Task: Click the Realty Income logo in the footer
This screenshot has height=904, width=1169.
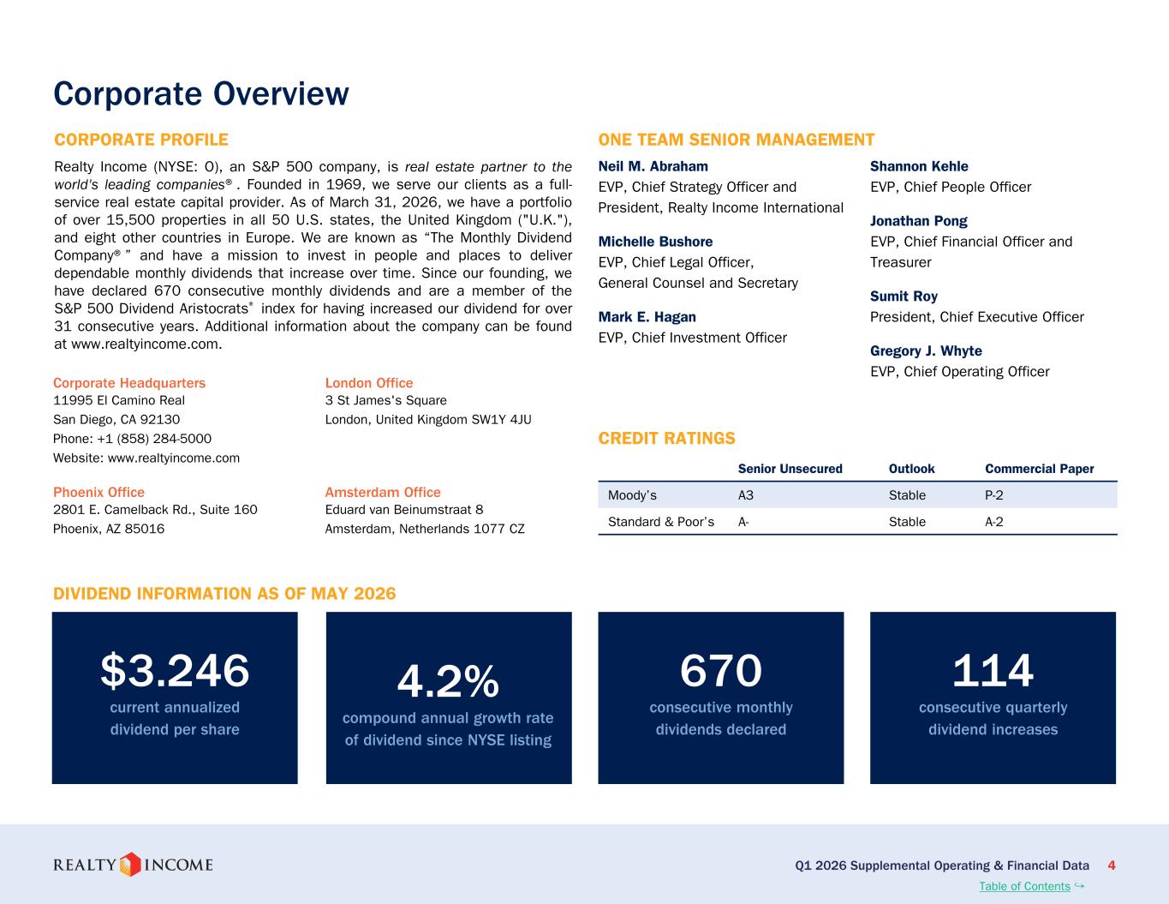Action: coord(133,865)
